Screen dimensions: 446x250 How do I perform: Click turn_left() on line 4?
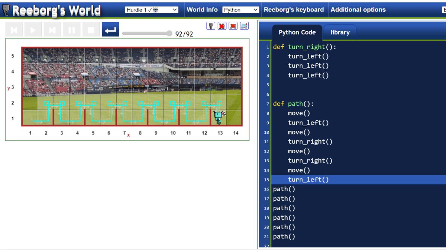(308, 75)
